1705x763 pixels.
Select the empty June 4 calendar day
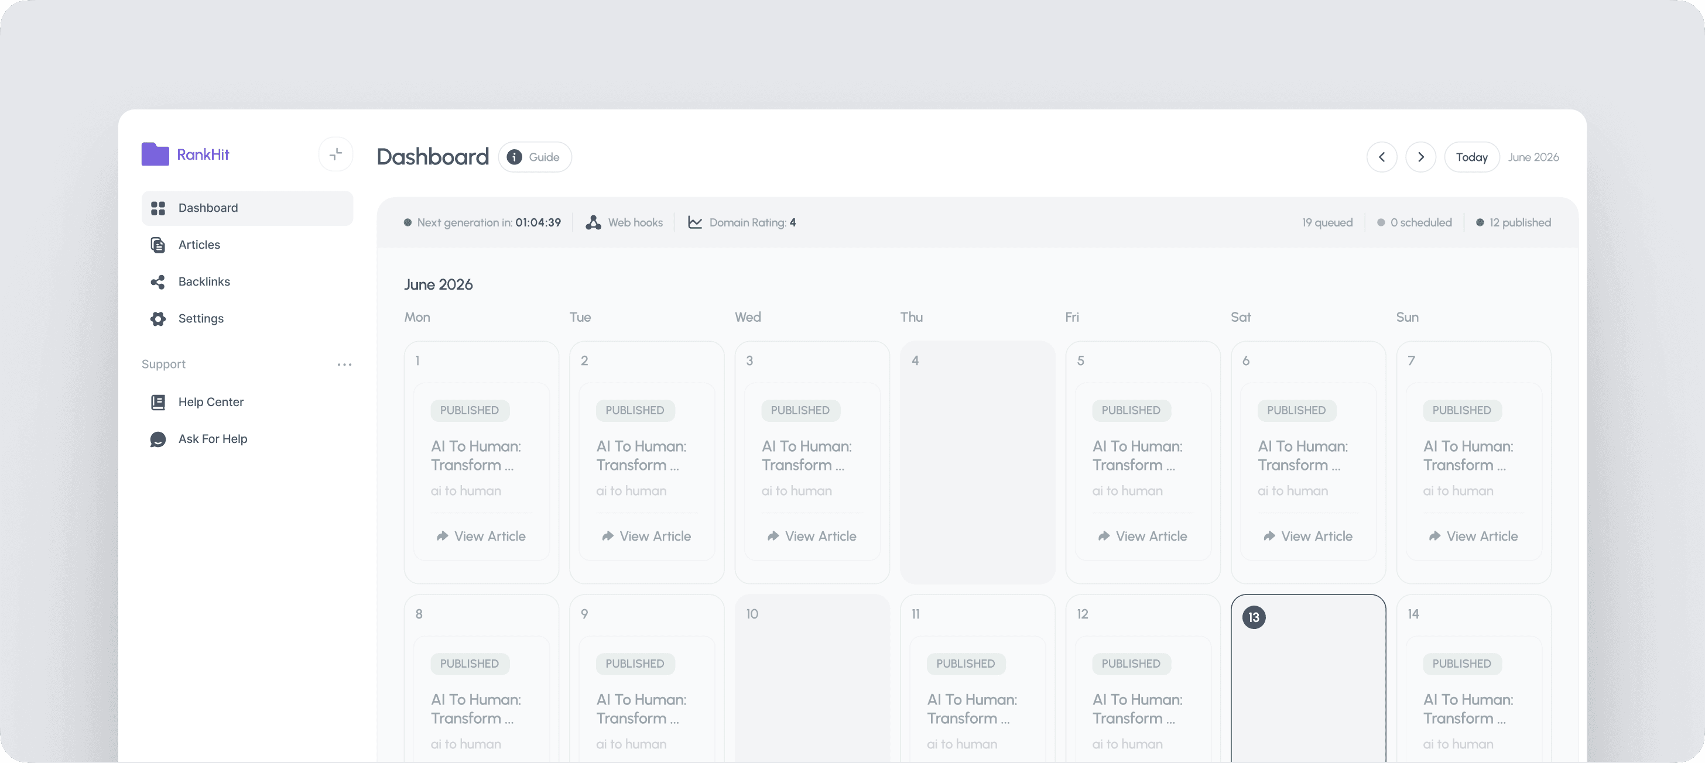point(978,462)
